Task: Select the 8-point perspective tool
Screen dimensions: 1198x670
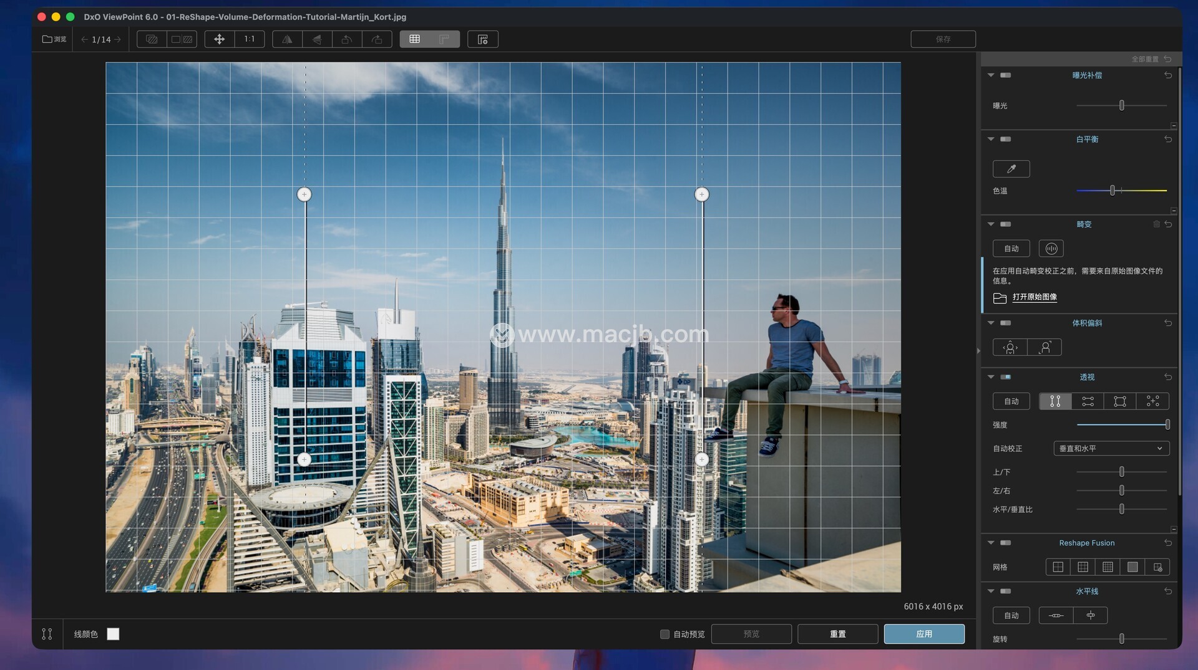Action: 1152,401
